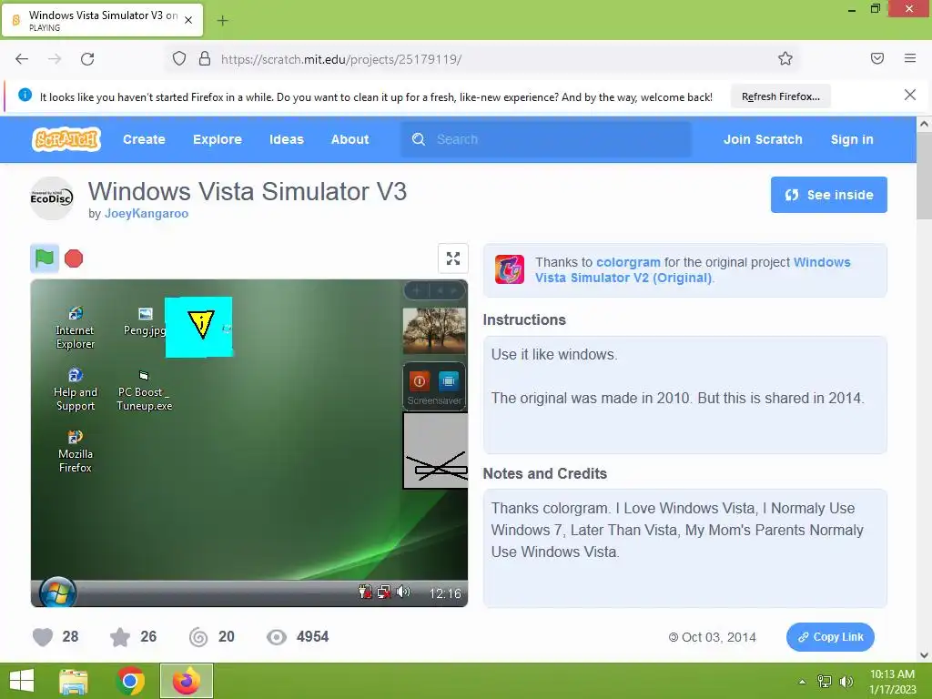Click the Scratch search field
Screen dimensions: 932x699
tap(546, 139)
